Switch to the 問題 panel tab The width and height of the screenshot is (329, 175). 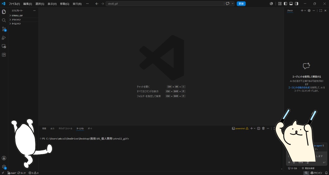[44, 128]
